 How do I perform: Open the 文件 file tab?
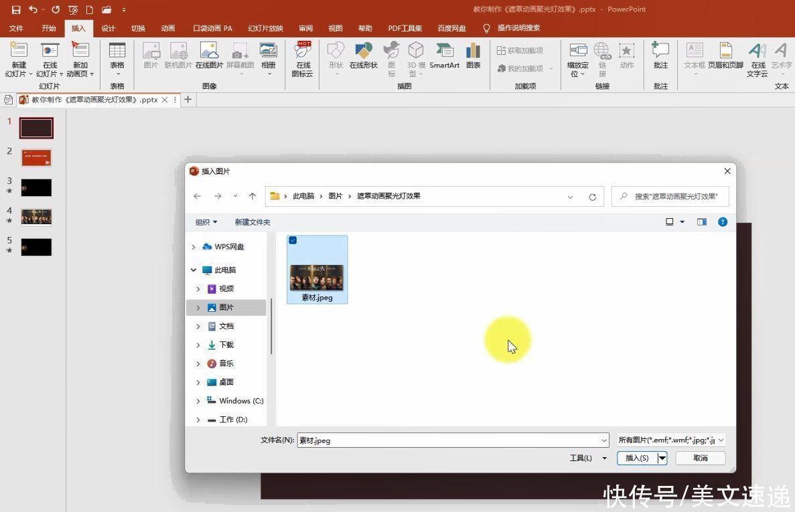coord(16,28)
